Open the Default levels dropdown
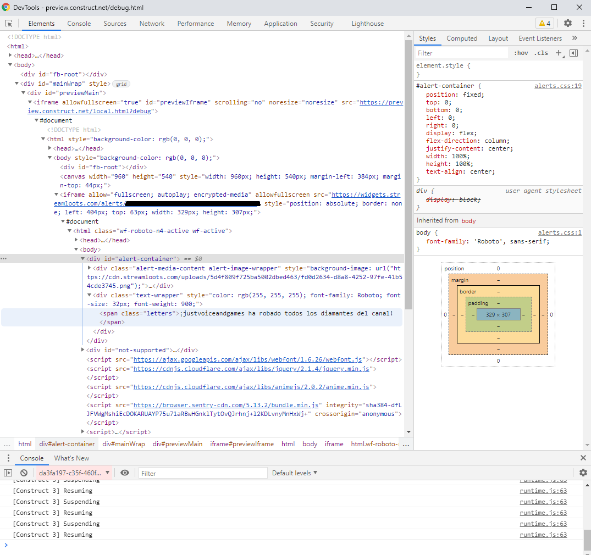This screenshot has width=591, height=555. tap(294, 473)
